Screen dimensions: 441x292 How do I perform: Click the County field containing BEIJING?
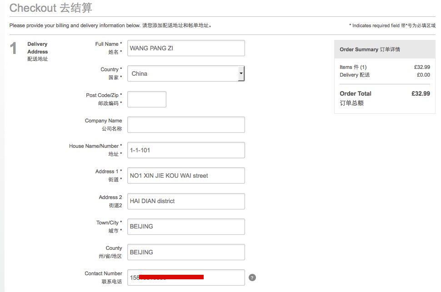tap(186, 252)
